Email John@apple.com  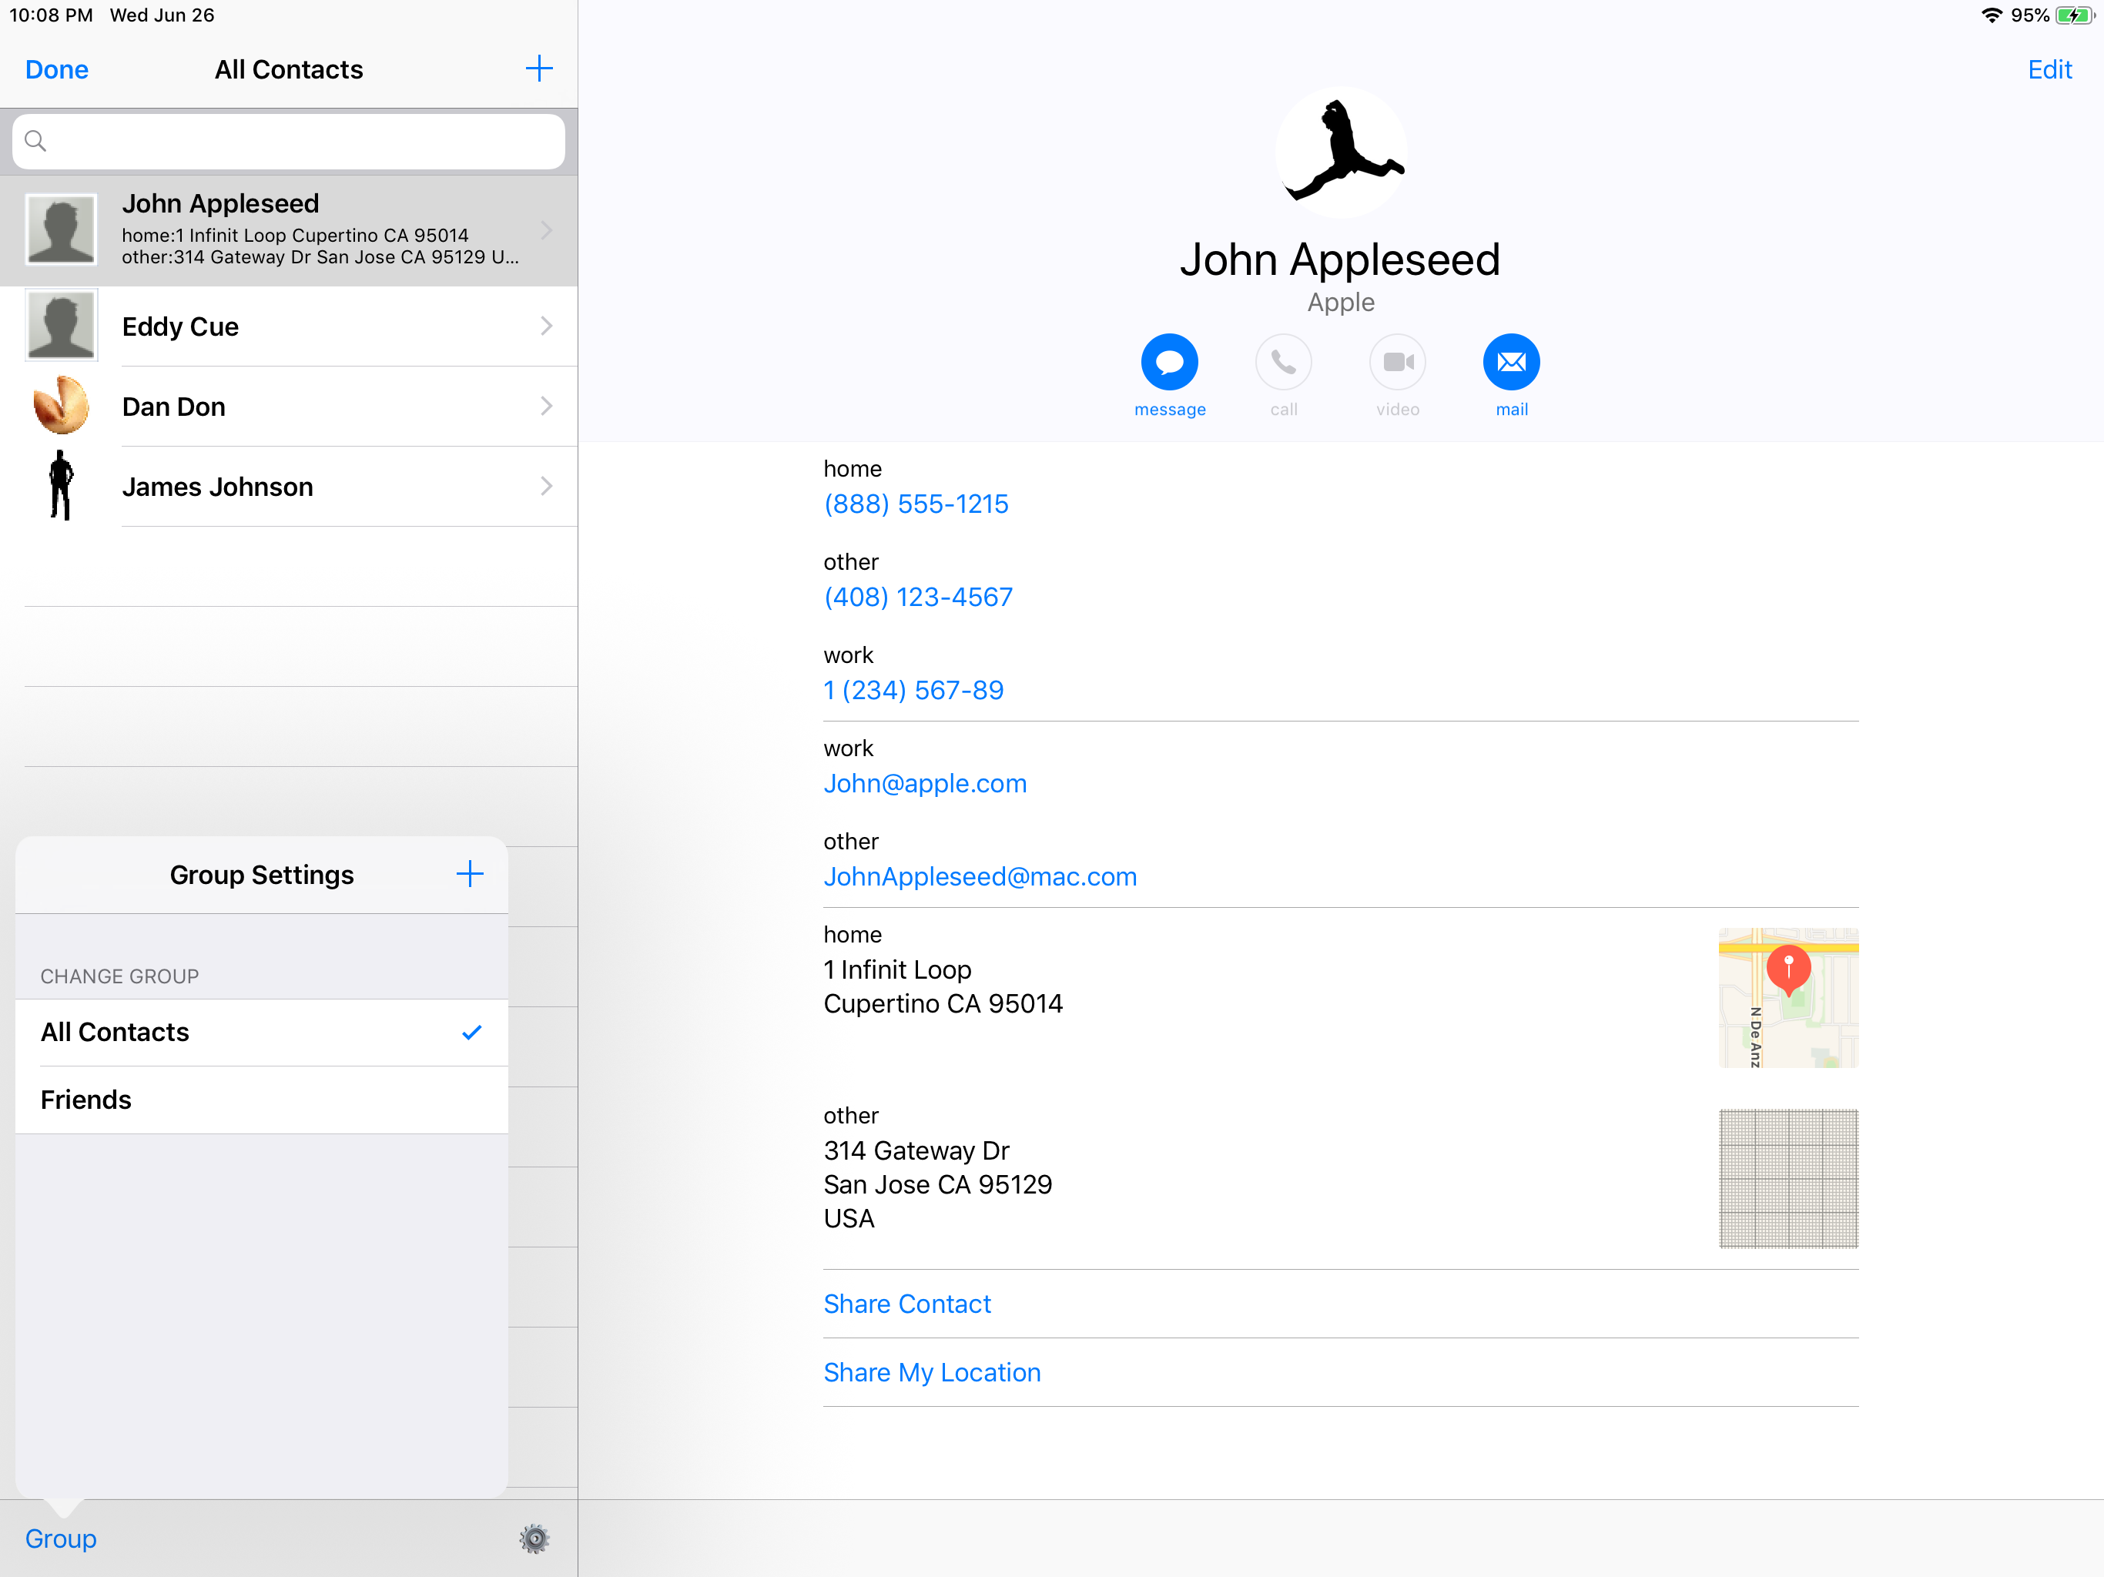point(926,784)
